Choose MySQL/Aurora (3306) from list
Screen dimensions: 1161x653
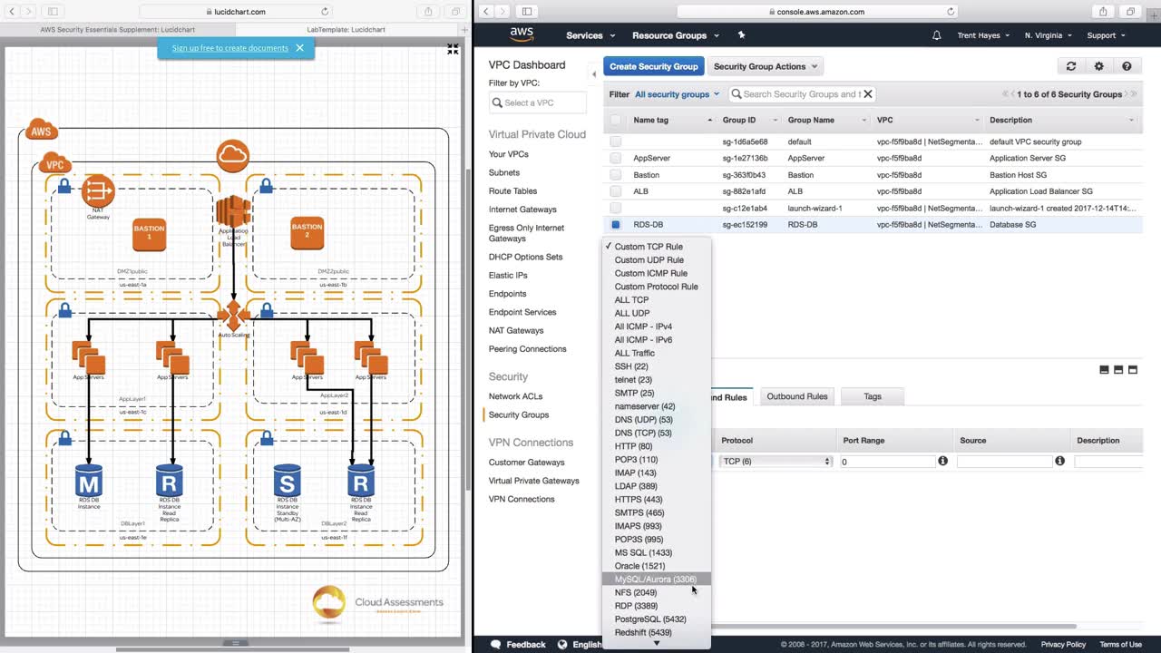click(655, 580)
